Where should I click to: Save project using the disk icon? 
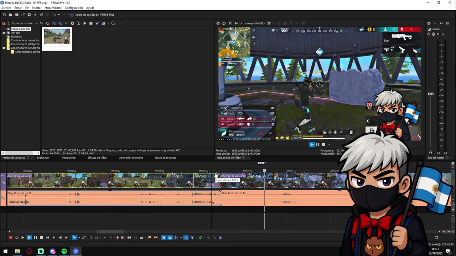(17, 15)
